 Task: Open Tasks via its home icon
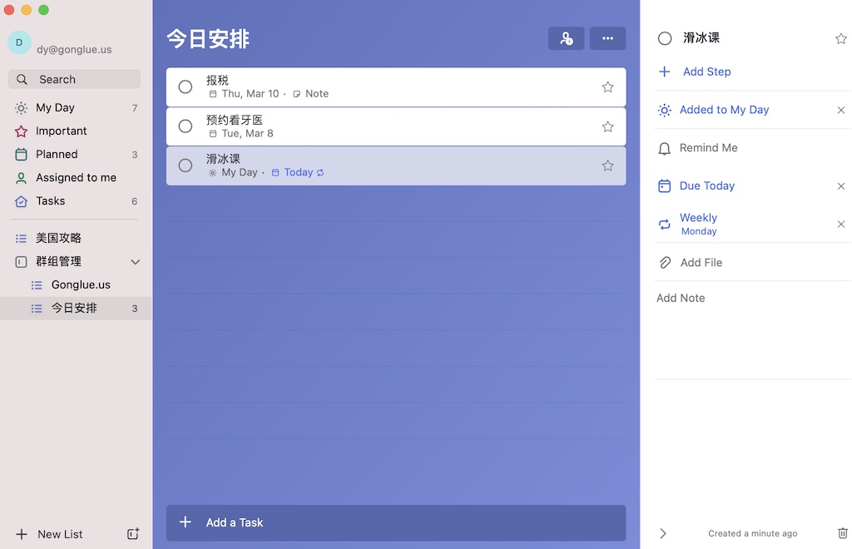(20, 201)
